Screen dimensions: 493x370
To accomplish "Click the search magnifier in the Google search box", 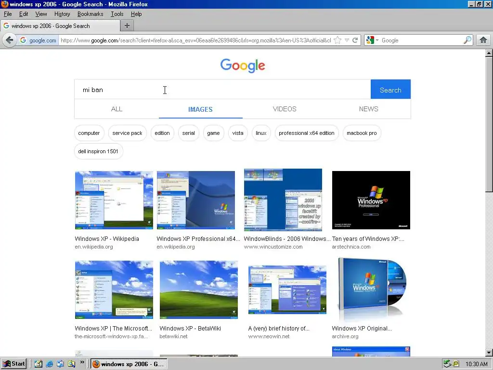I will click(x=467, y=40).
